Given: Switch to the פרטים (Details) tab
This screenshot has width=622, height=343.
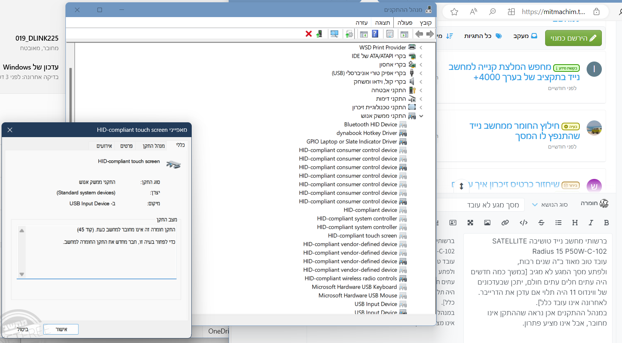Looking at the screenshot, I should (x=127, y=146).
